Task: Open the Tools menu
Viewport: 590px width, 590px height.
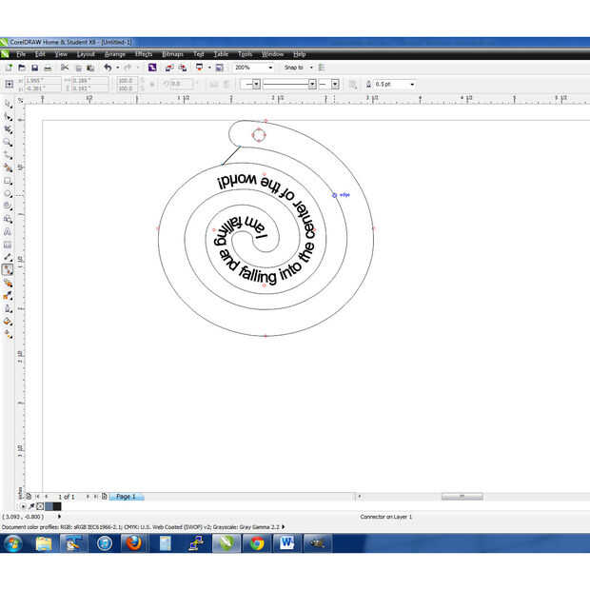Action: [x=245, y=54]
